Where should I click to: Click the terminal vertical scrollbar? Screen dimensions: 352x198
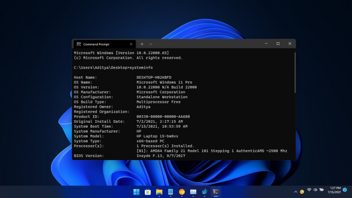[295, 72]
